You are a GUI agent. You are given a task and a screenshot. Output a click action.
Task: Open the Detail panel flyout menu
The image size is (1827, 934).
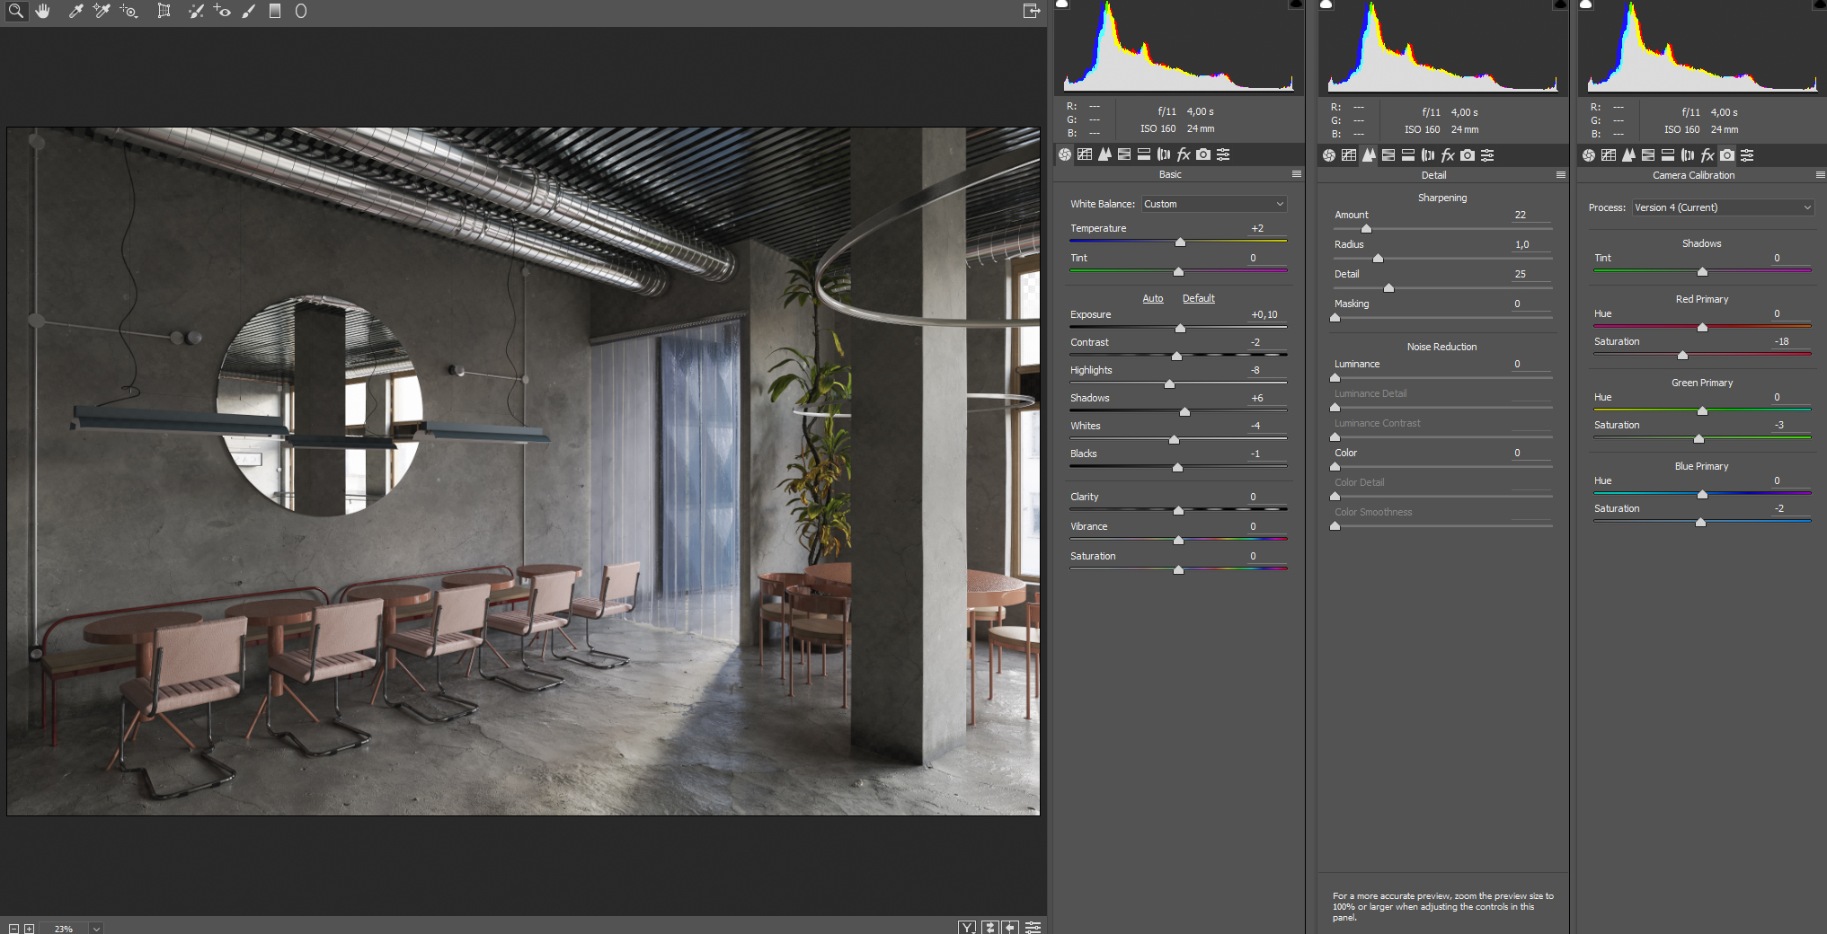1561,175
